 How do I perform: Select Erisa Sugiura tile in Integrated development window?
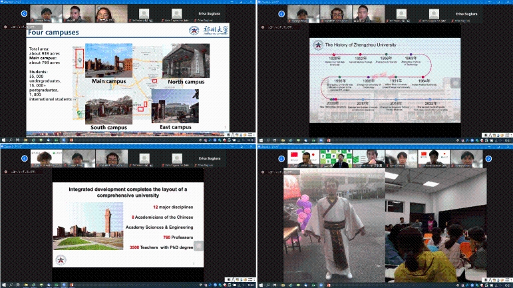[210, 158]
